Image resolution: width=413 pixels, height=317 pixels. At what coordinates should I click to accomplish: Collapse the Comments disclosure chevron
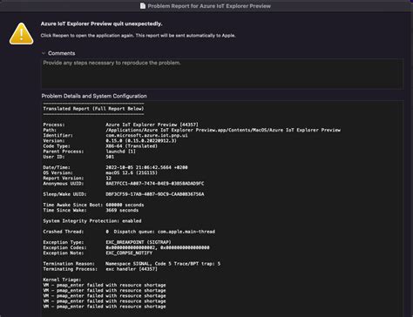(44, 53)
